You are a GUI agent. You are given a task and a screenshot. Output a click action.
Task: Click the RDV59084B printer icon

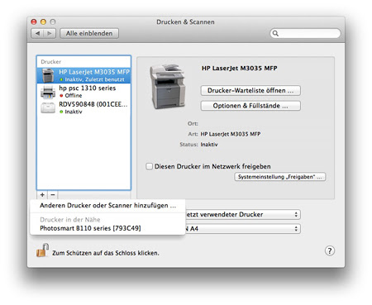[48, 107]
